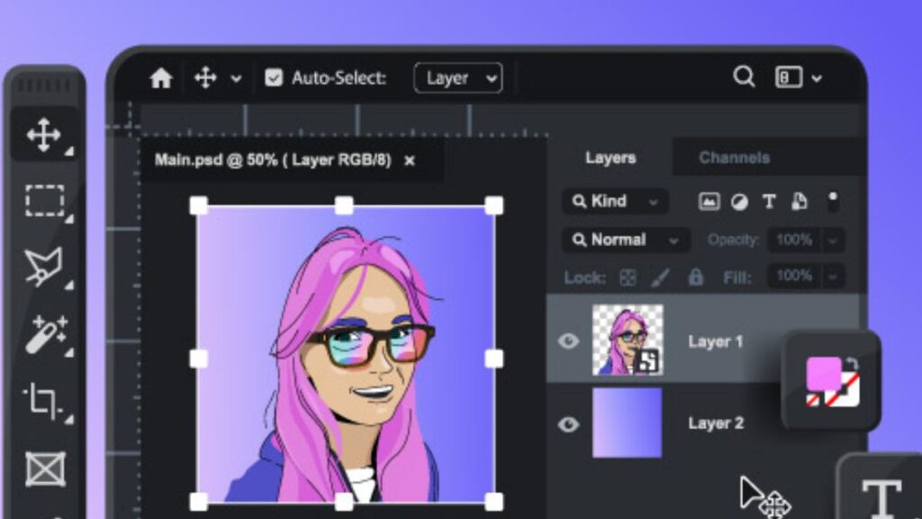Select the Rectangular Marquee tool
The width and height of the screenshot is (922, 519).
(45, 201)
